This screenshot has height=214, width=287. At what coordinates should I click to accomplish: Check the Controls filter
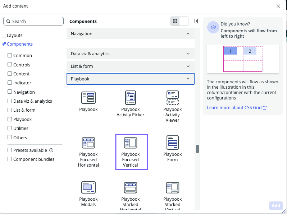10,64
